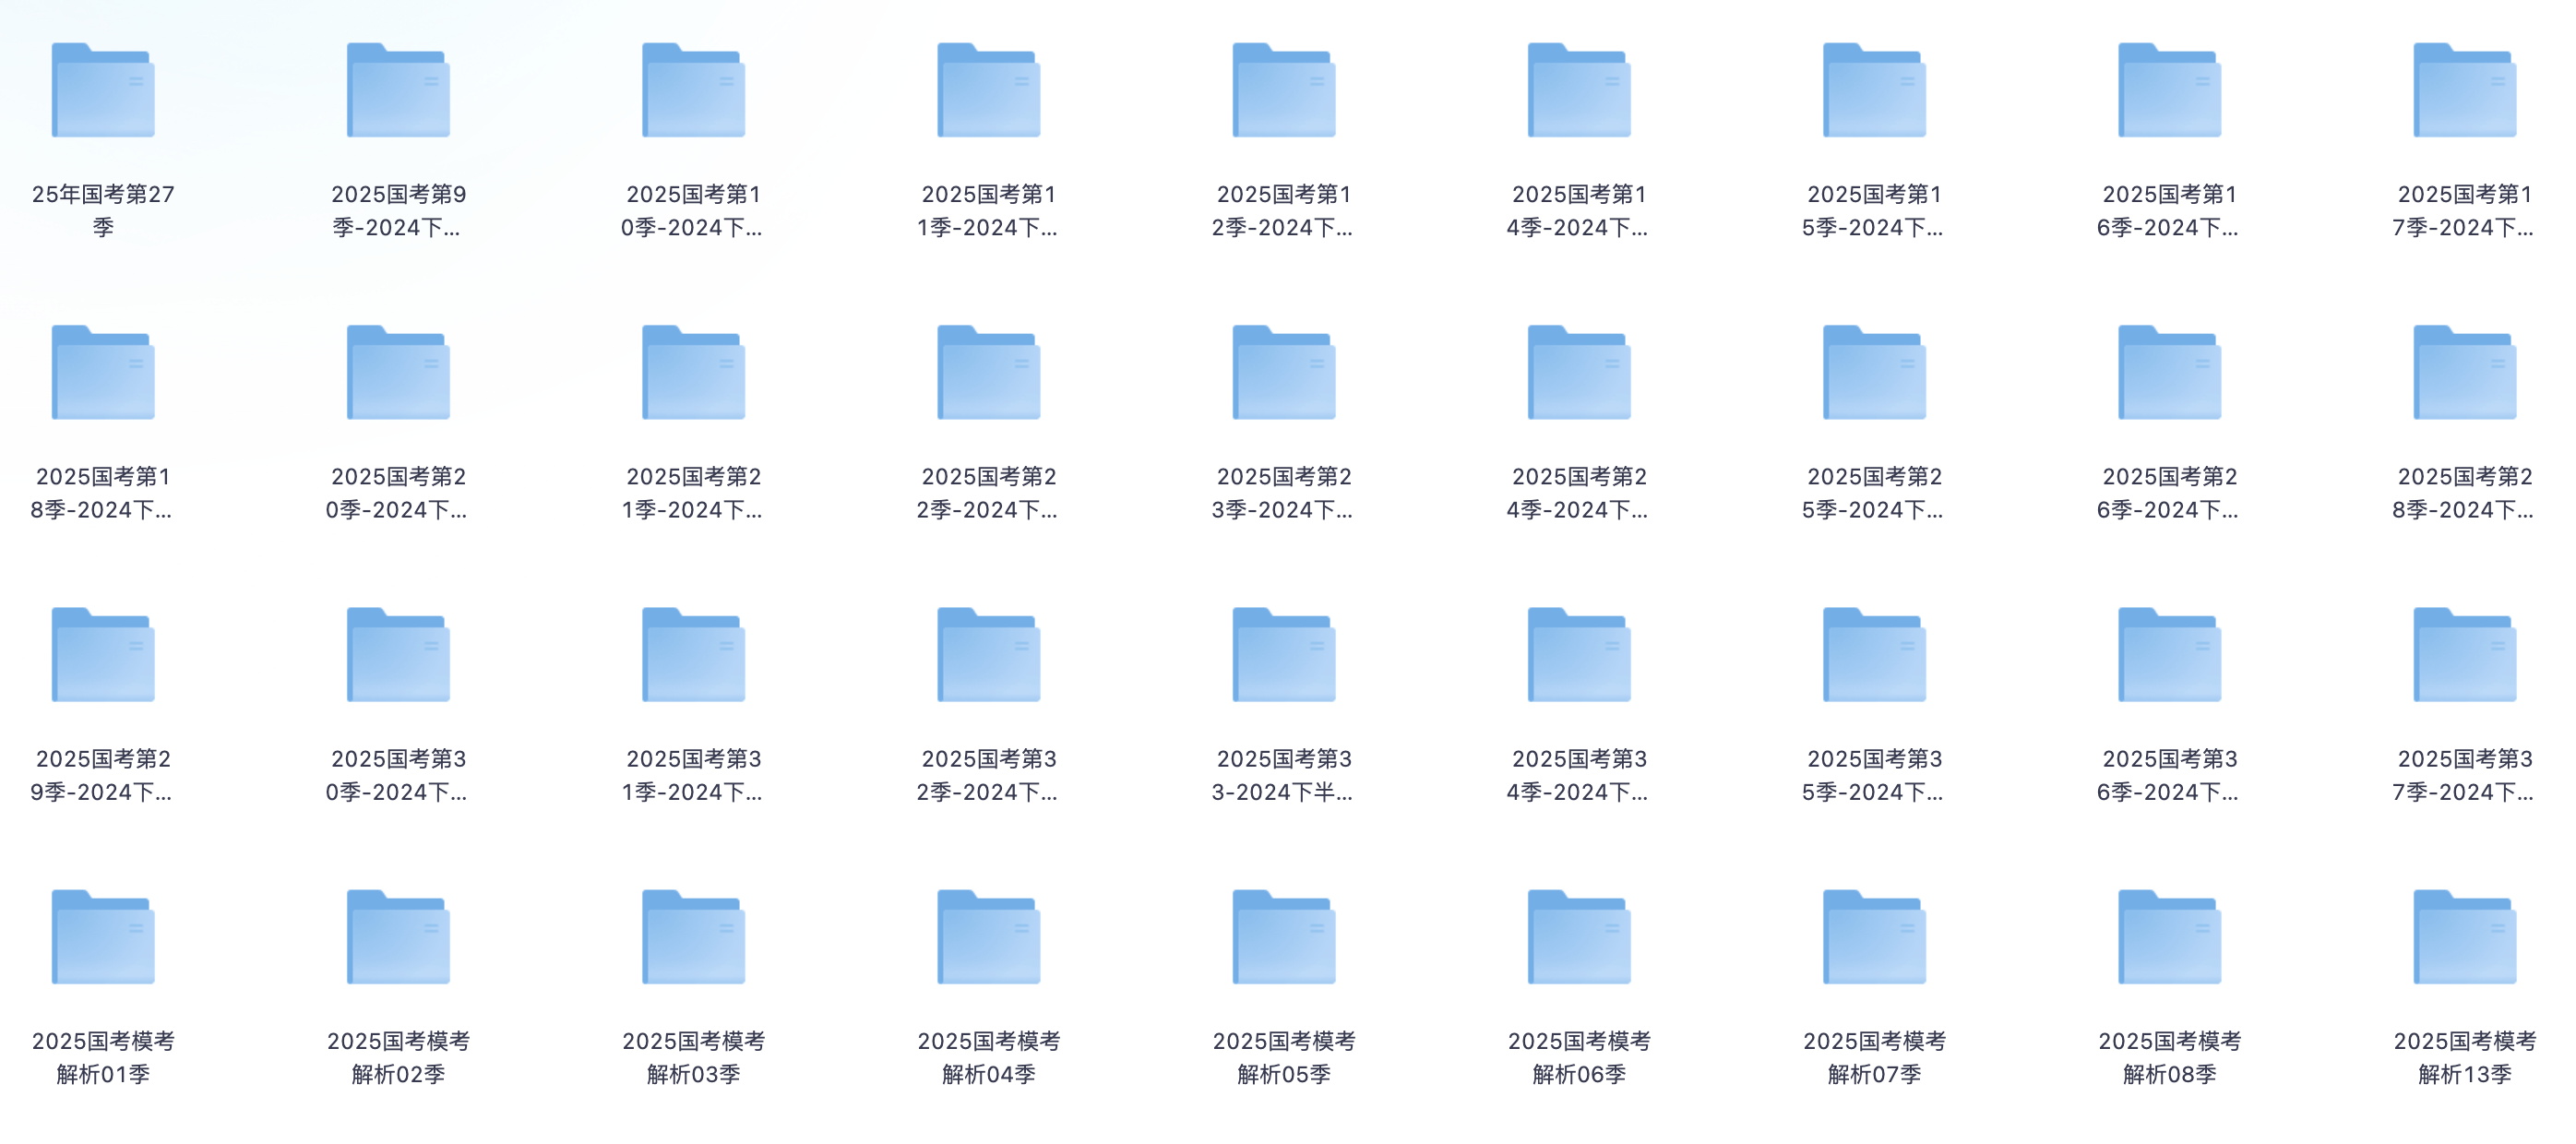Open the 2025国考第15季 folder icon
The width and height of the screenshot is (2576, 1144).
click(1874, 90)
